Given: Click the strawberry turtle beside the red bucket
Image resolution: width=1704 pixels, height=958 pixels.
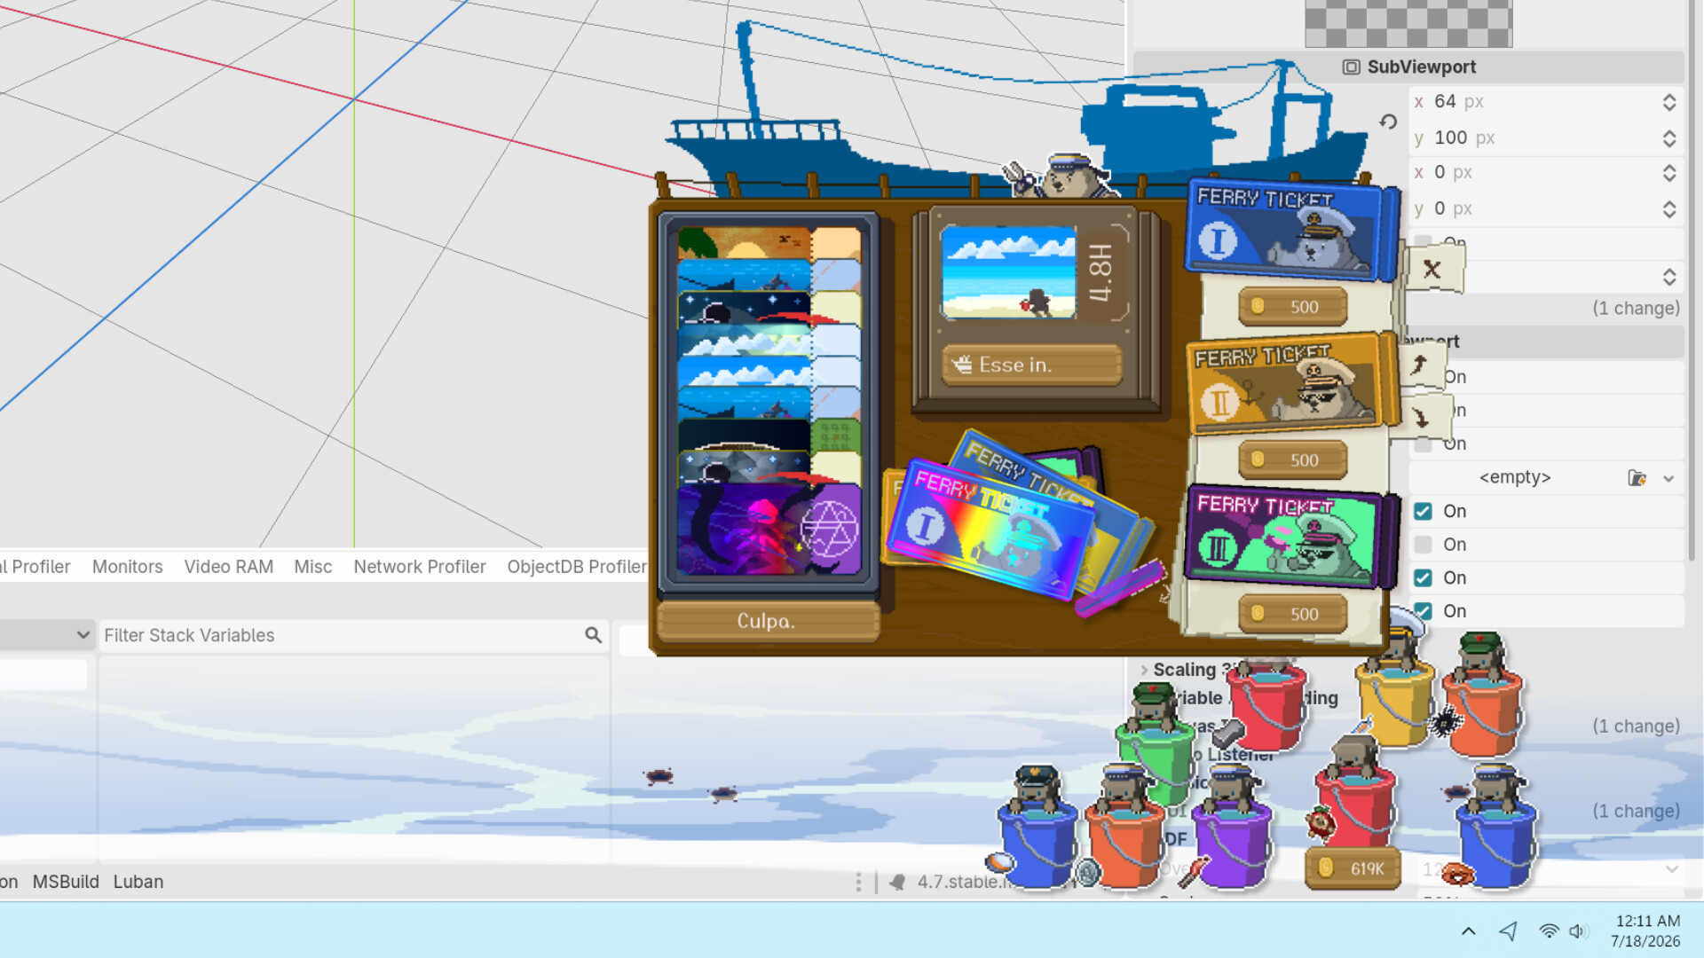Looking at the screenshot, I should point(1321,822).
